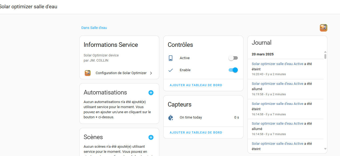
Task: Open Configuration de Solar Optimizer entry
Action: pyautogui.click(x=119, y=73)
